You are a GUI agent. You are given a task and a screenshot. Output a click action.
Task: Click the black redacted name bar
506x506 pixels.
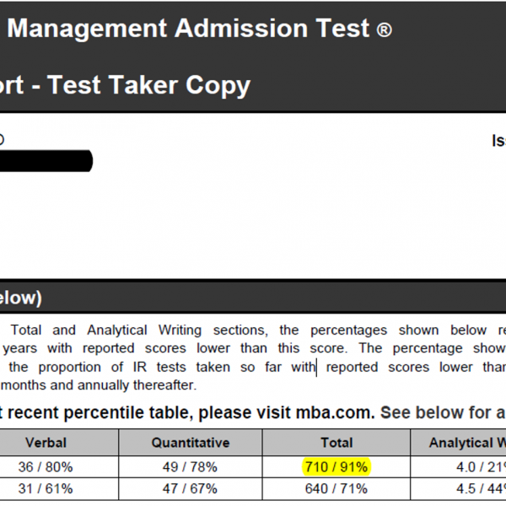(46, 160)
